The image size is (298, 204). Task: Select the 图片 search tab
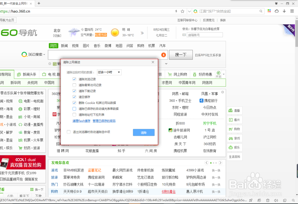[86, 46]
